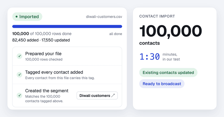Click the minutes, in our test caption

click(171, 57)
